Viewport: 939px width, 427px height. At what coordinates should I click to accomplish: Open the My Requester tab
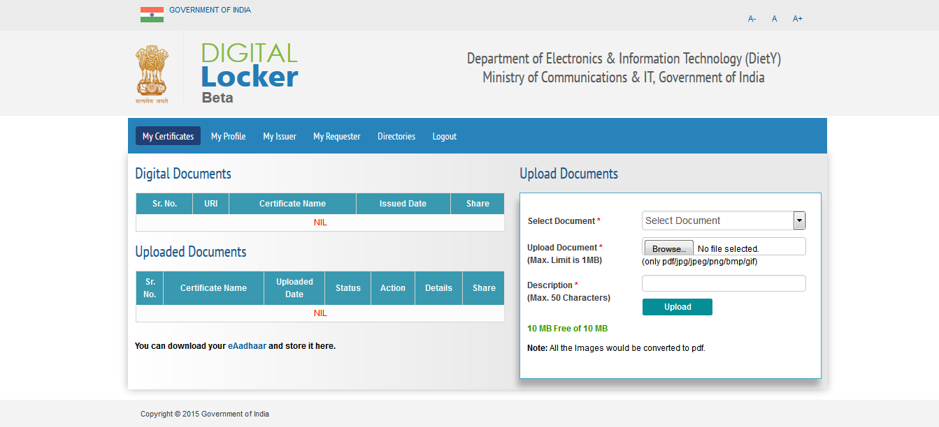(x=336, y=136)
